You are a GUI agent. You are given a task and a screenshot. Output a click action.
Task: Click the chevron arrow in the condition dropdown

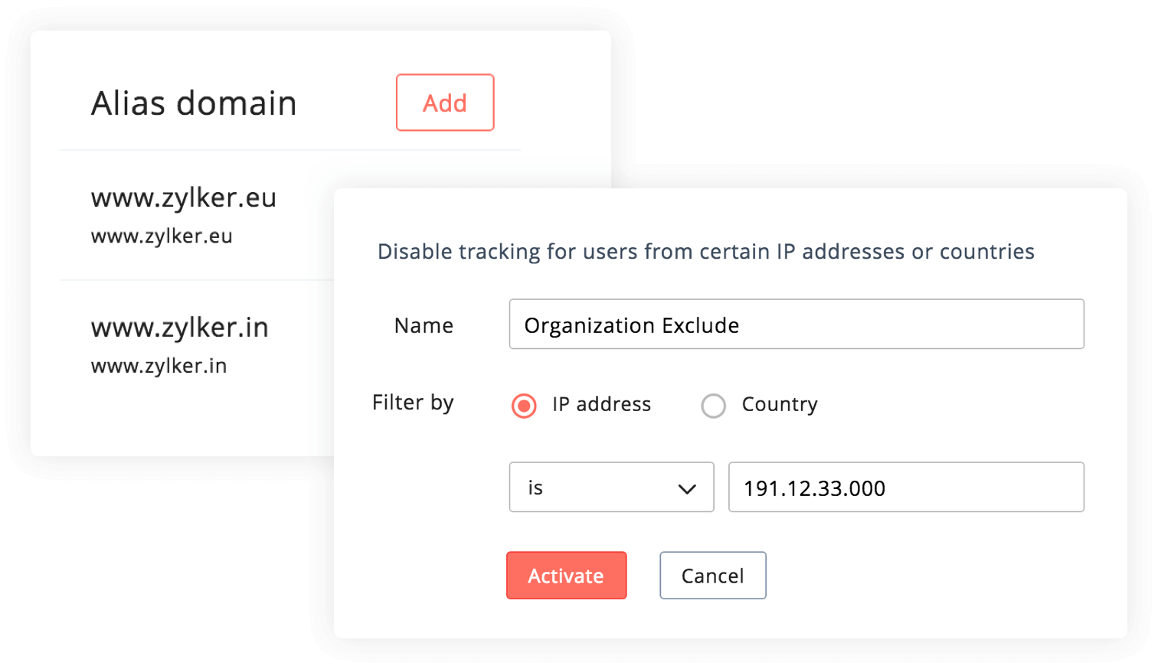[x=687, y=488]
